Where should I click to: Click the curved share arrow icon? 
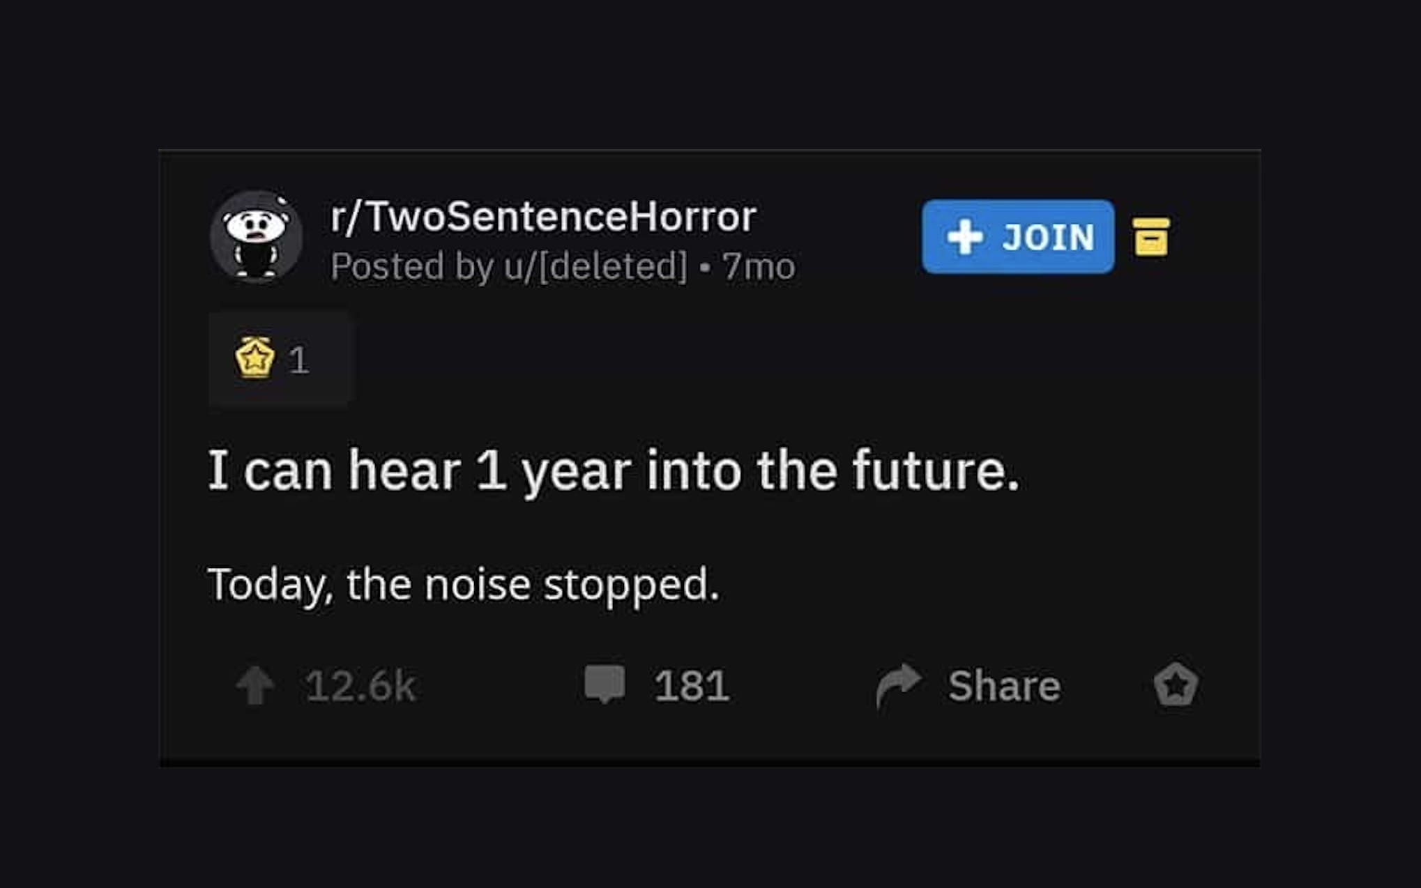(x=898, y=684)
